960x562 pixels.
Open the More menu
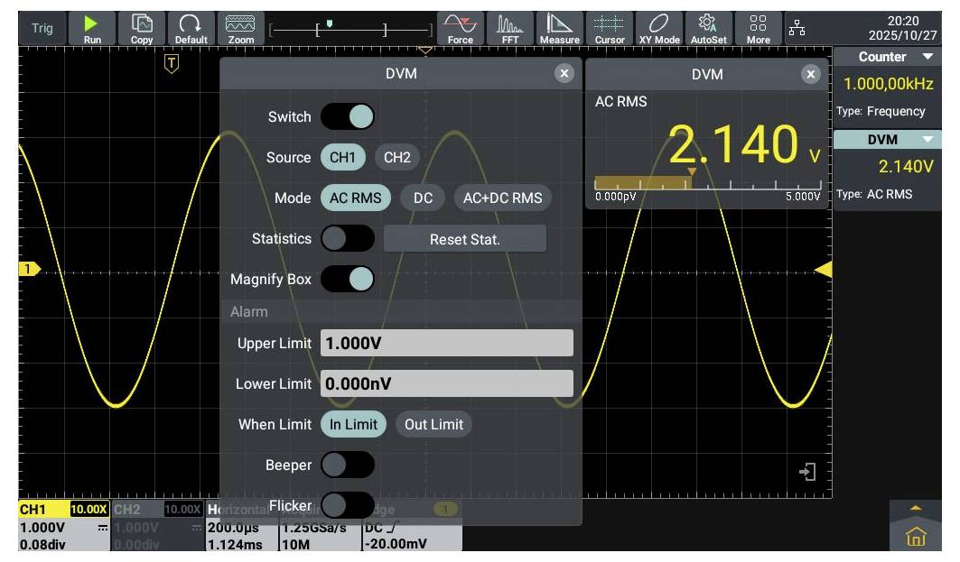pyautogui.click(x=759, y=27)
